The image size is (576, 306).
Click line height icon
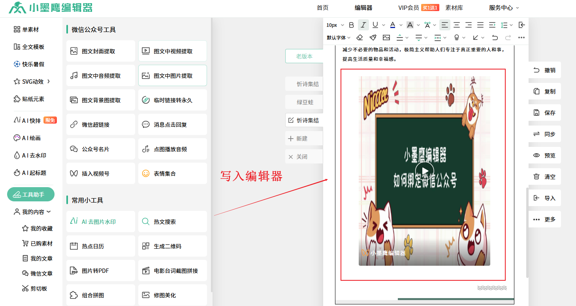tap(504, 25)
